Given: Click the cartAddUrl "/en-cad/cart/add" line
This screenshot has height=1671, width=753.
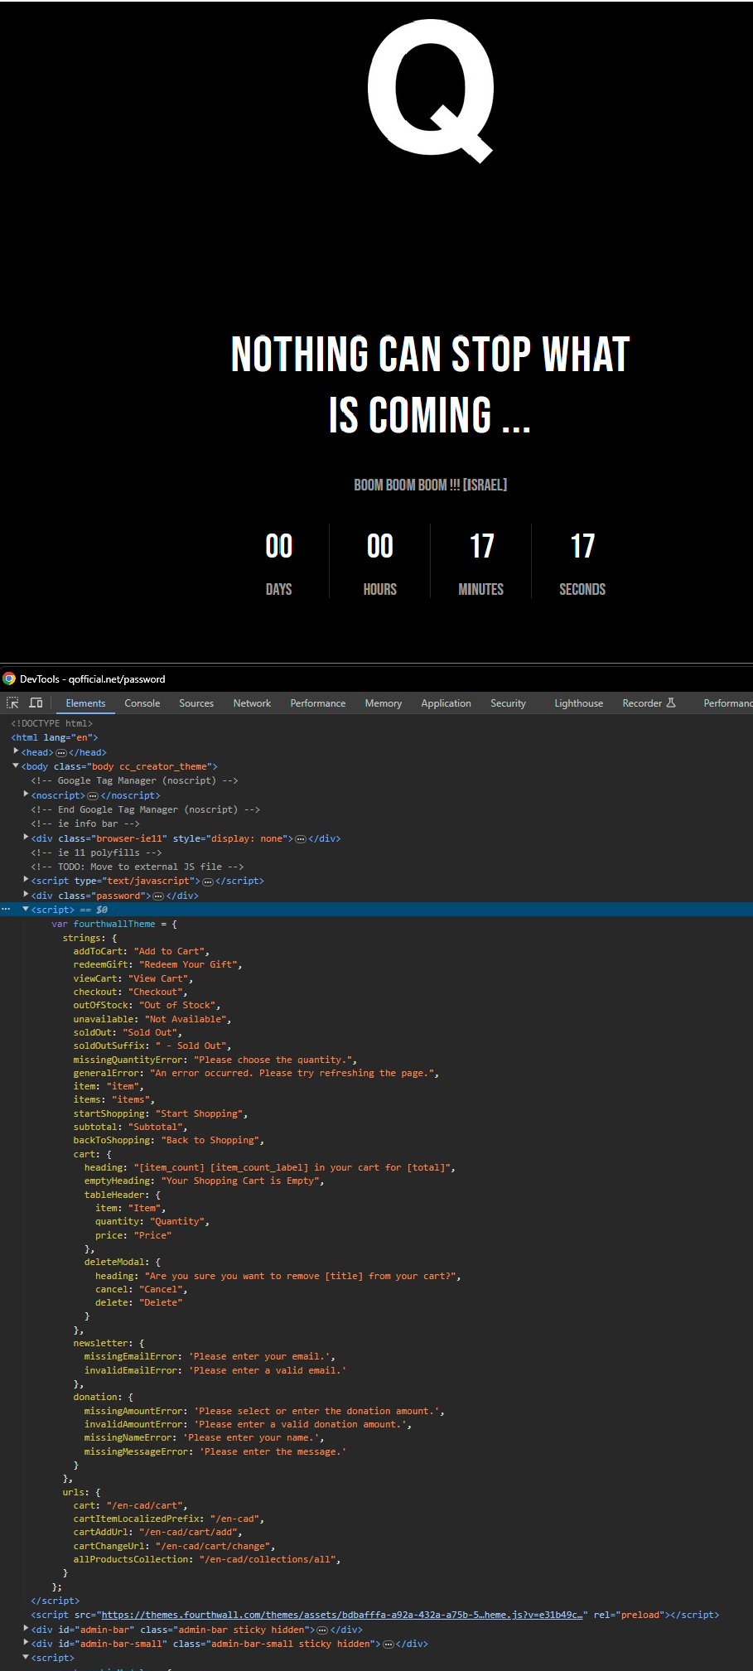Looking at the screenshot, I should pyautogui.click(x=157, y=1532).
